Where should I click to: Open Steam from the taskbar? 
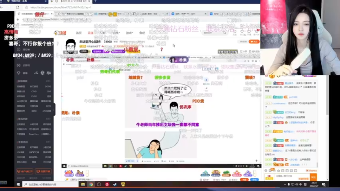(x=115, y=184)
